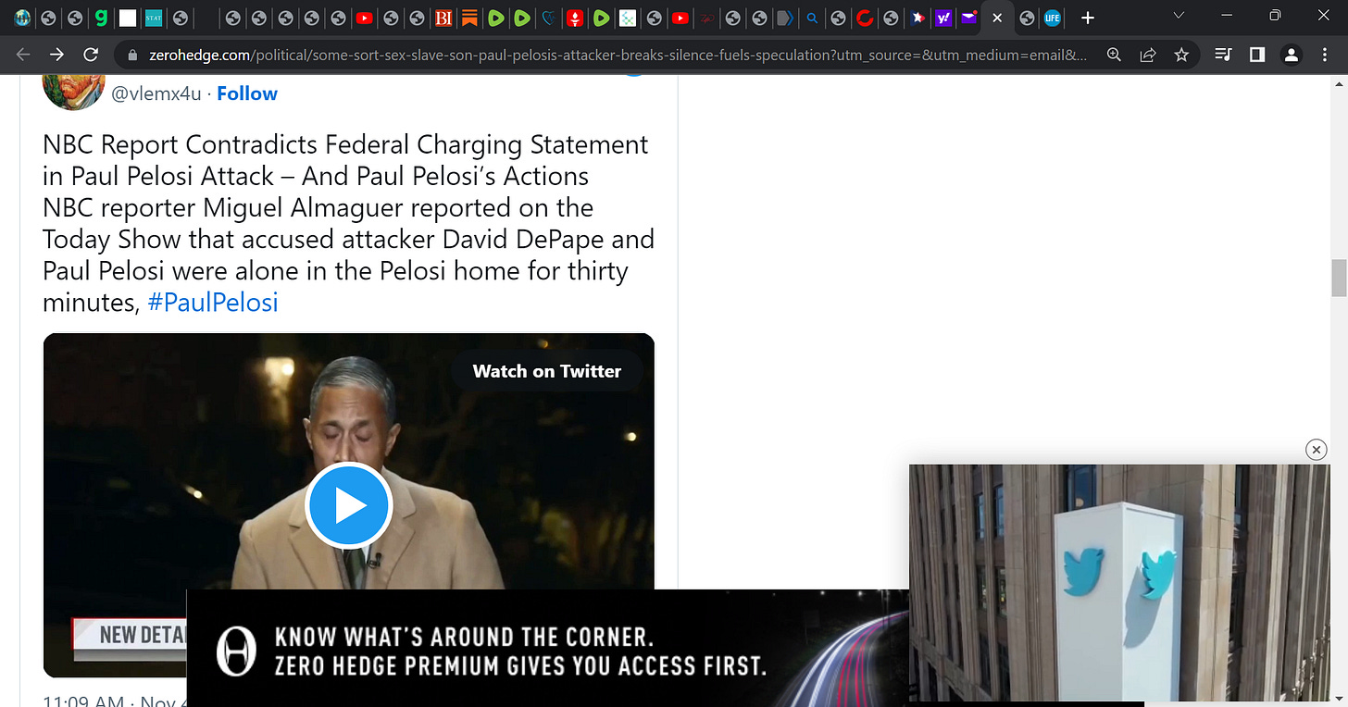Click the lock site information icon
This screenshot has width=1348, height=707.
click(131, 56)
